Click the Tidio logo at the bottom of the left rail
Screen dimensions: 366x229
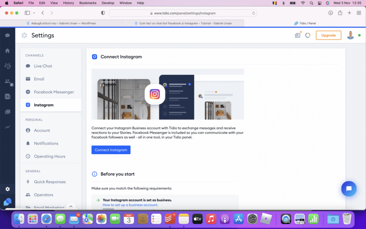(x=8, y=202)
